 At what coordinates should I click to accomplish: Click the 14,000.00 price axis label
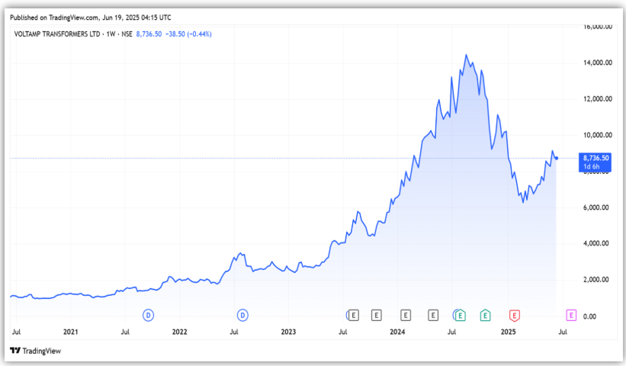(597, 63)
